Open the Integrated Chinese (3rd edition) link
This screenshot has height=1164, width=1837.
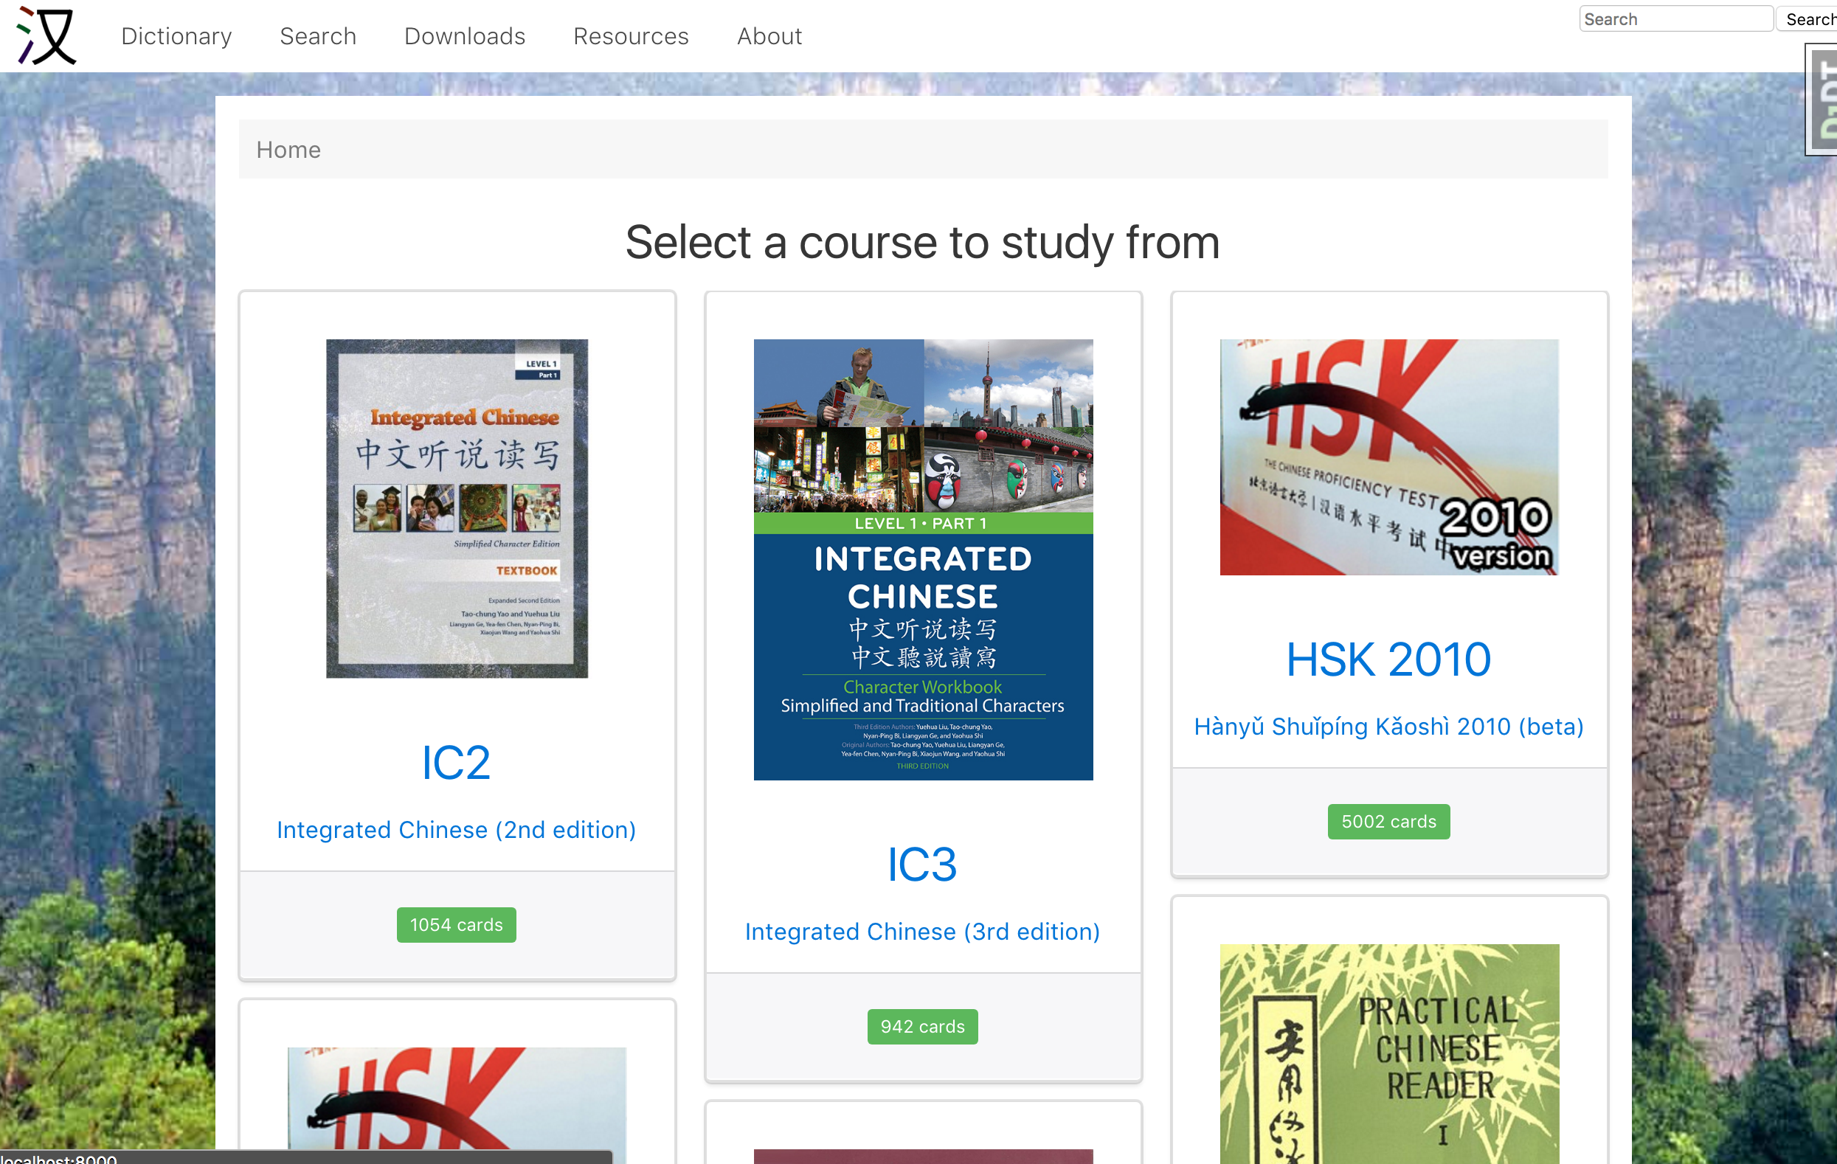[922, 932]
